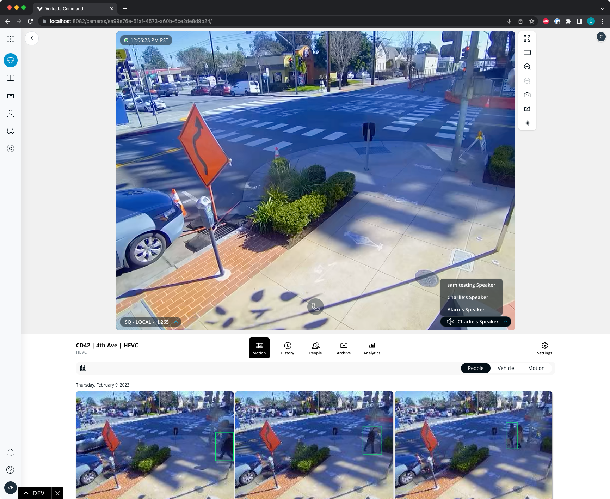Expand the DEV panel
Viewport: 610px width, 499px height.
point(35,493)
